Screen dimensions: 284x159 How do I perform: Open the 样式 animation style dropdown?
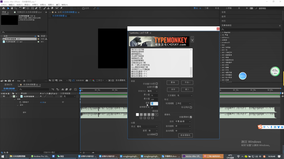pos(147,126)
